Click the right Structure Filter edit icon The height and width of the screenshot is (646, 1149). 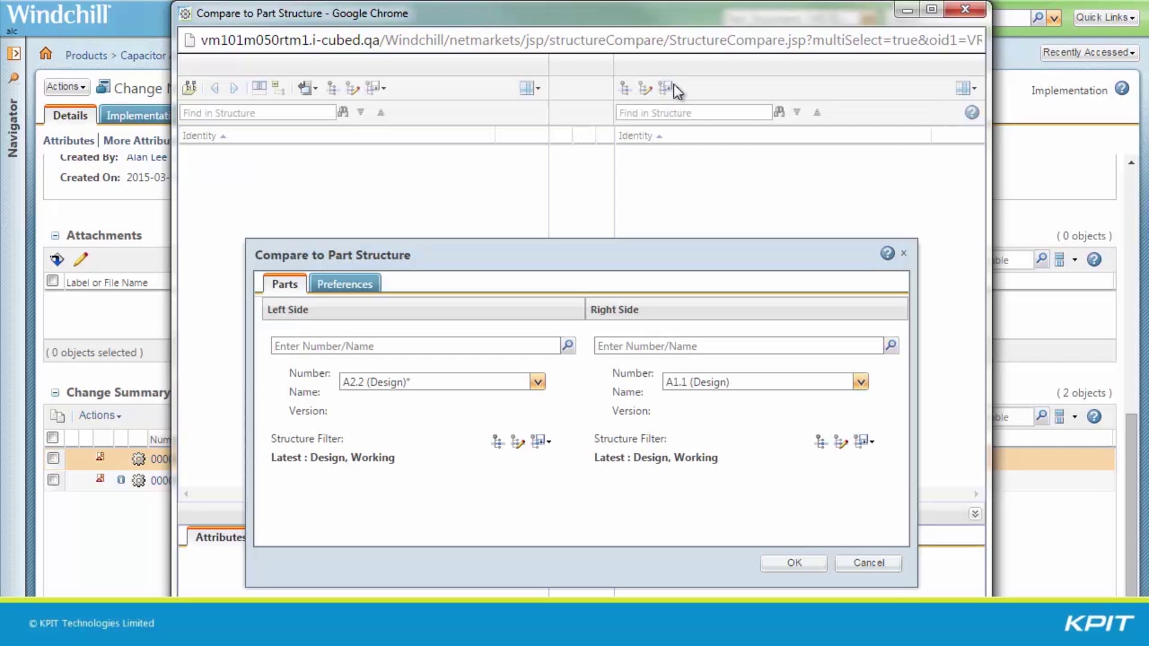[841, 441]
